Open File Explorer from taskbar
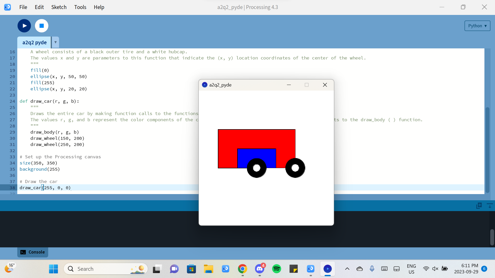 pyautogui.click(x=208, y=269)
